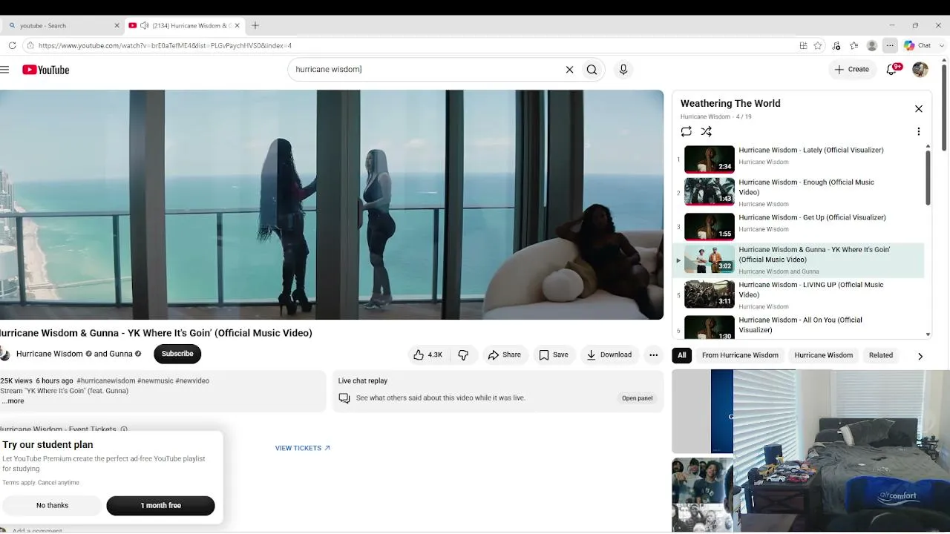View the Hurricane Wisdom event tickets info icon
The height and width of the screenshot is (534, 950).
coord(124,429)
